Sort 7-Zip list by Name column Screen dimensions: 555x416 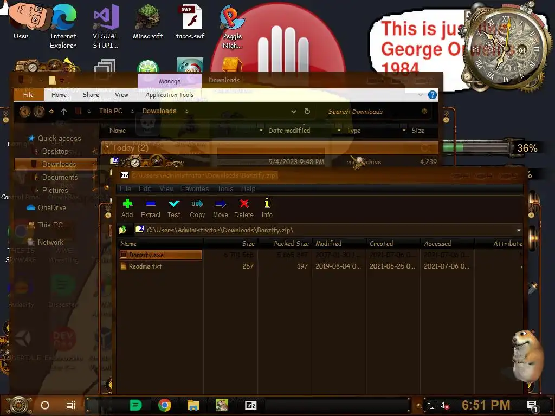click(x=160, y=244)
